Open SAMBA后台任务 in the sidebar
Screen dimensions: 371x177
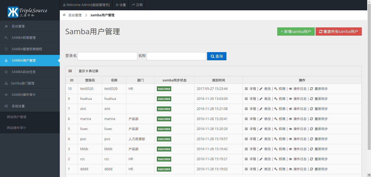(x=30, y=72)
